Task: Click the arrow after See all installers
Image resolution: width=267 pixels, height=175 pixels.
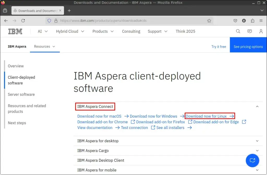Action: 190,128
